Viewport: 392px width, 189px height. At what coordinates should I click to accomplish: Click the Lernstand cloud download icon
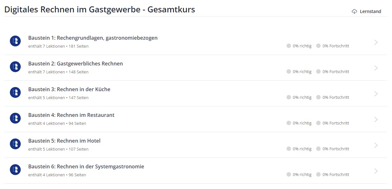tap(354, 11)
